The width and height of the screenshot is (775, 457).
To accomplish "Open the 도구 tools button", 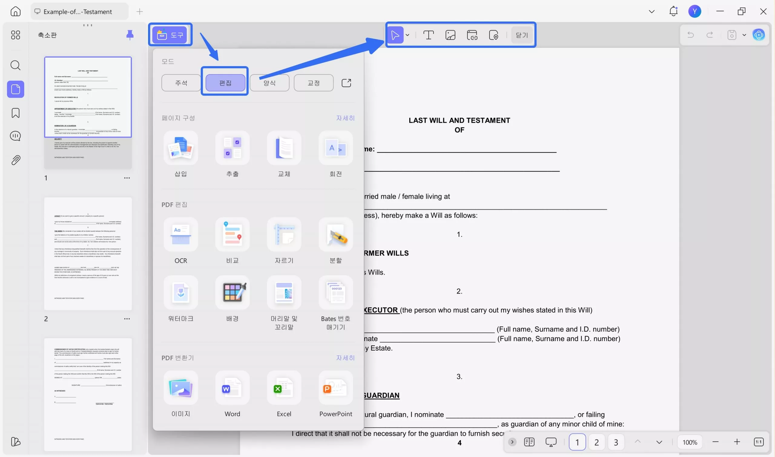I will [x=170, y=35].
